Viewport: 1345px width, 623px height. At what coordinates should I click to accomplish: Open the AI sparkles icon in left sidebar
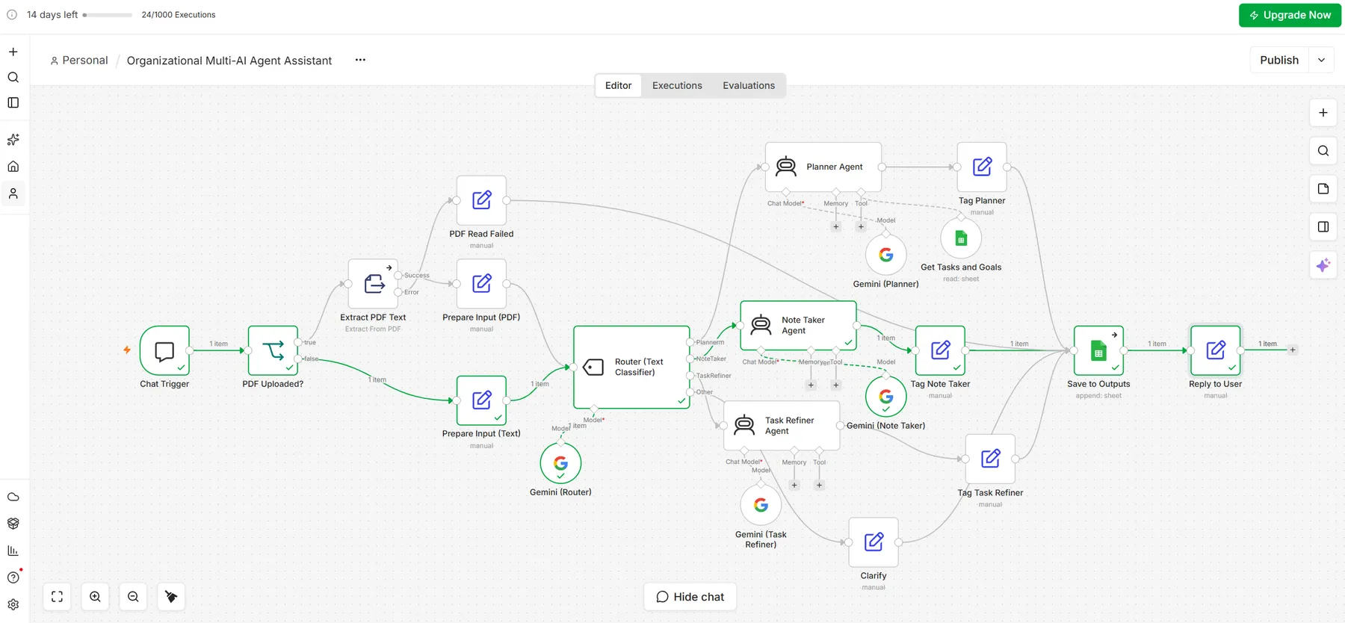point(13,140)
